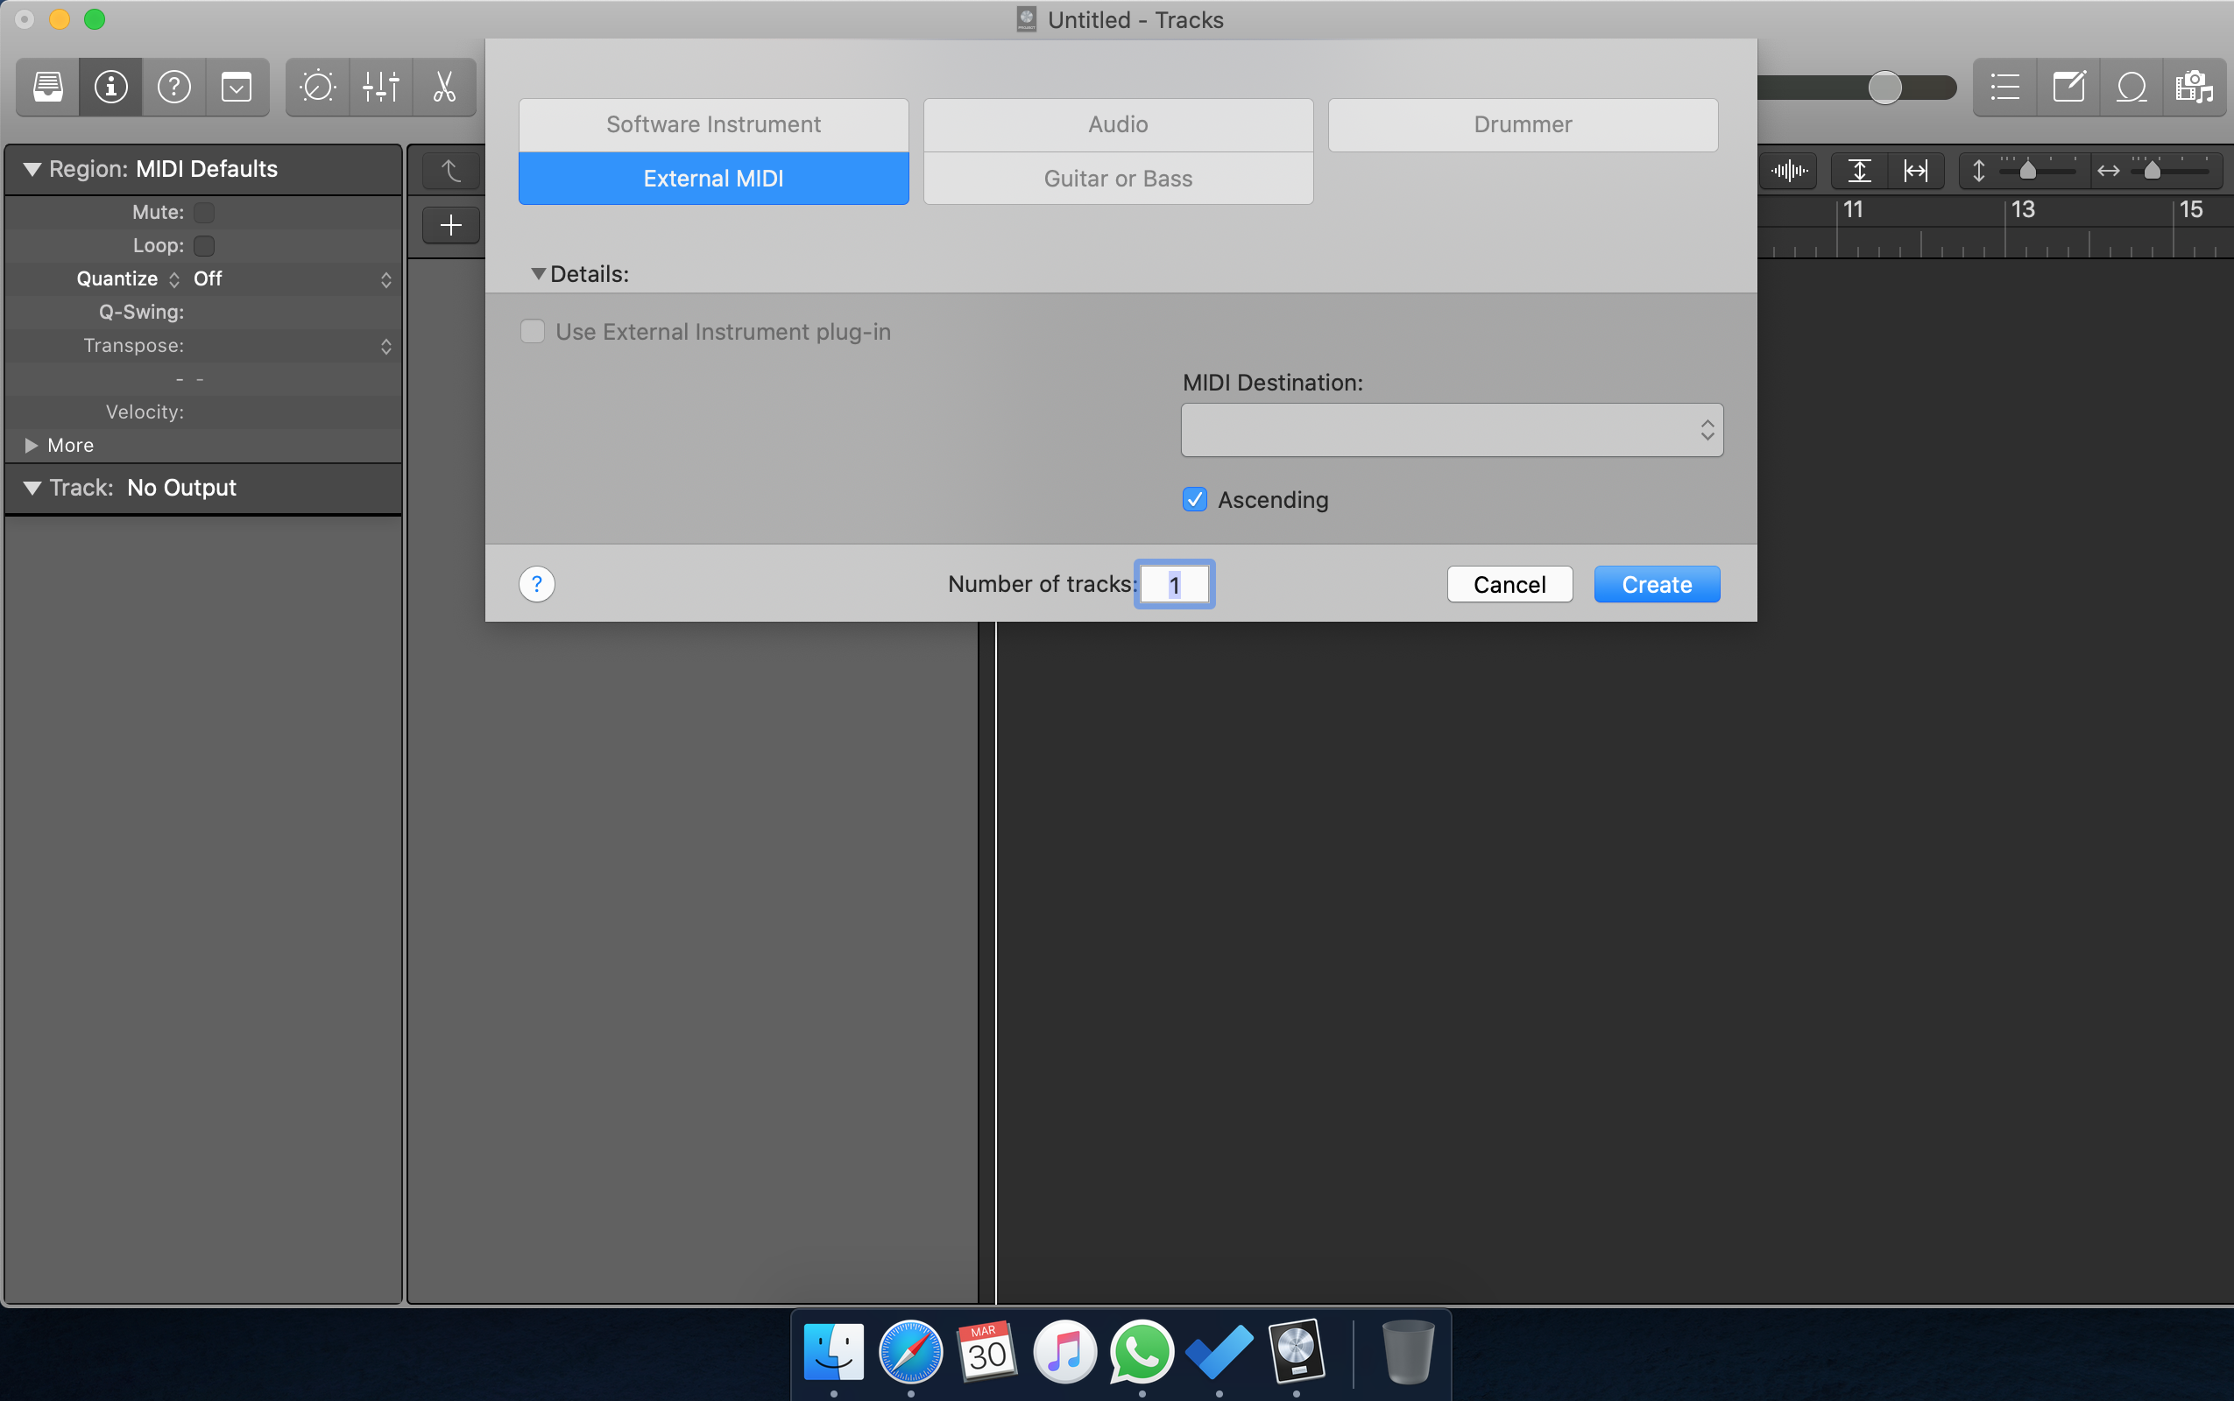Expand the More section in Region inspector

tap(32, 446)
